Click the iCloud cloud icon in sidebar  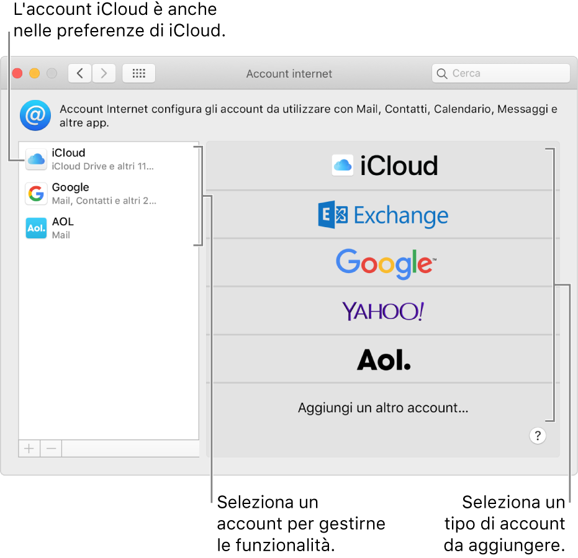point(36,160)
